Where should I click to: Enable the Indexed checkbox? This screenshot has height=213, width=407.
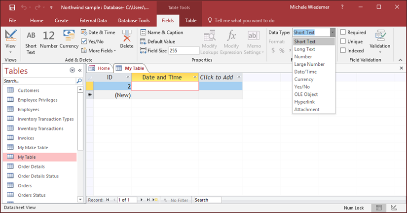tap(343, 50)
